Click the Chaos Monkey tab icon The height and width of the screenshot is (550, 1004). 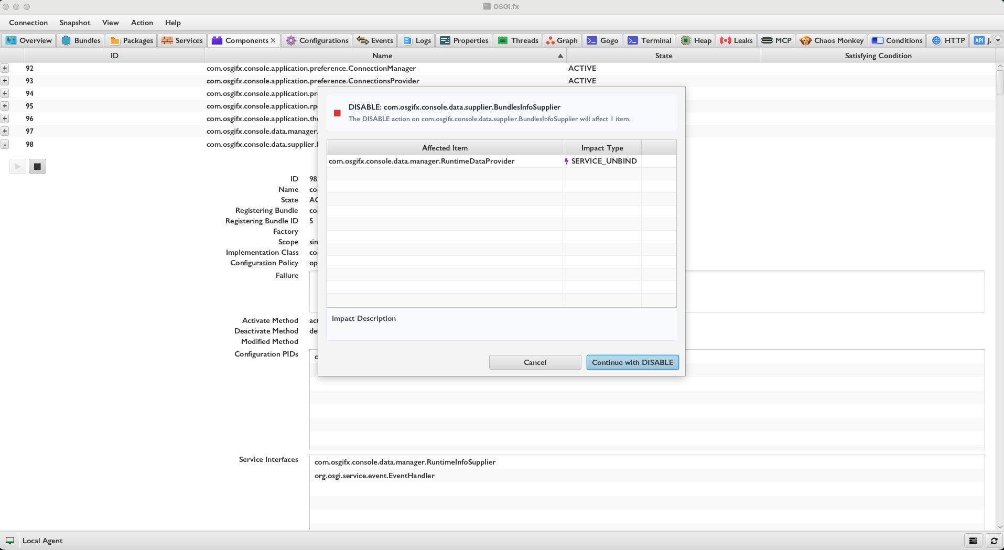click(805, 40)
